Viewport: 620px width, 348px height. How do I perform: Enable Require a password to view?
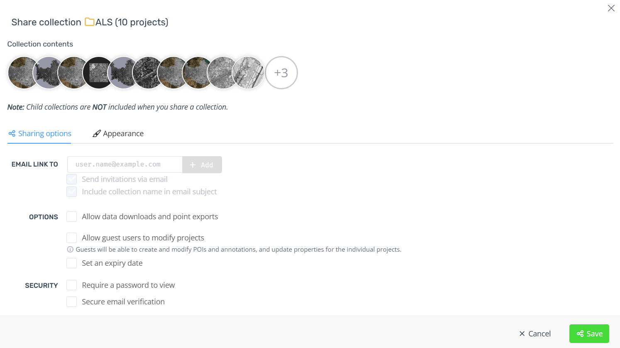pyautogui.click(x=72, y=285)
